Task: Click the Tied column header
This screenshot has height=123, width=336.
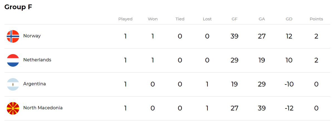Action: coord(180,19)
